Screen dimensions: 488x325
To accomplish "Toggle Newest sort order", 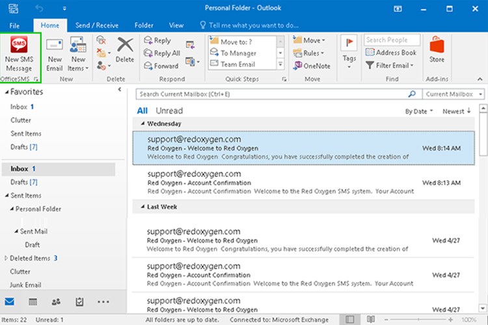I will (x=457, y=111).
